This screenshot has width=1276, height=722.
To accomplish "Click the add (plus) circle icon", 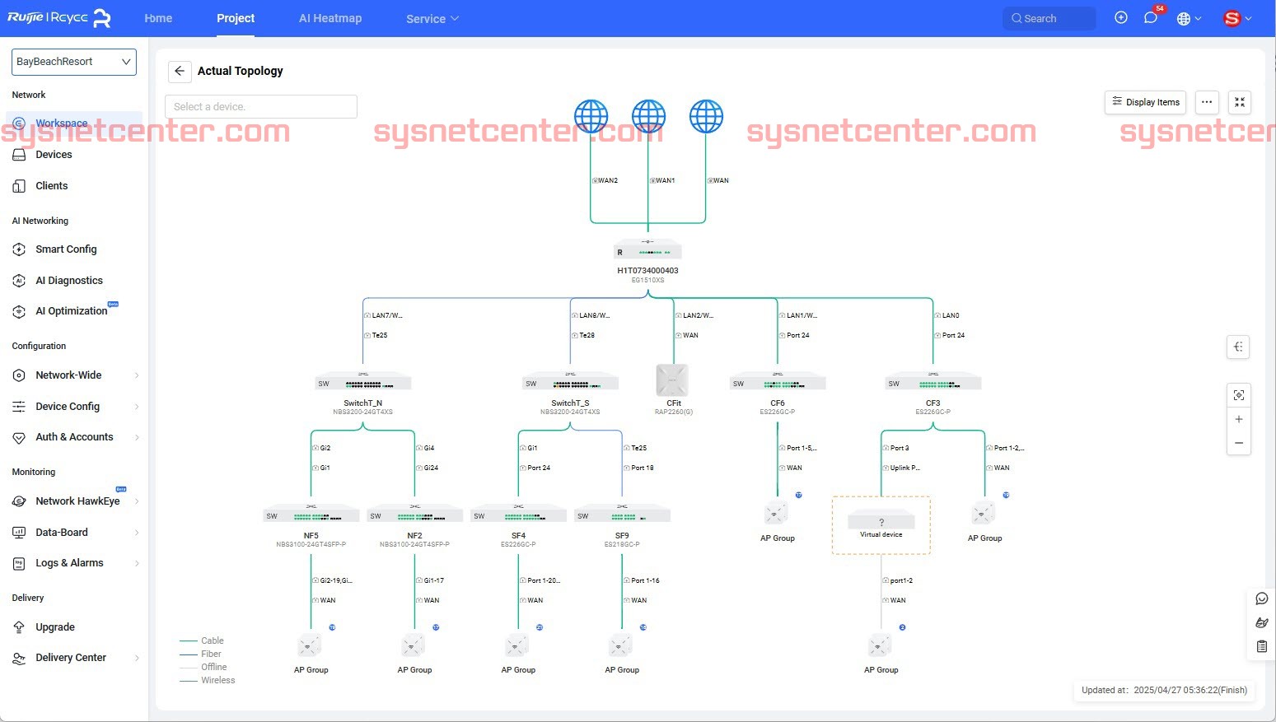I will tap(1121, 18).
